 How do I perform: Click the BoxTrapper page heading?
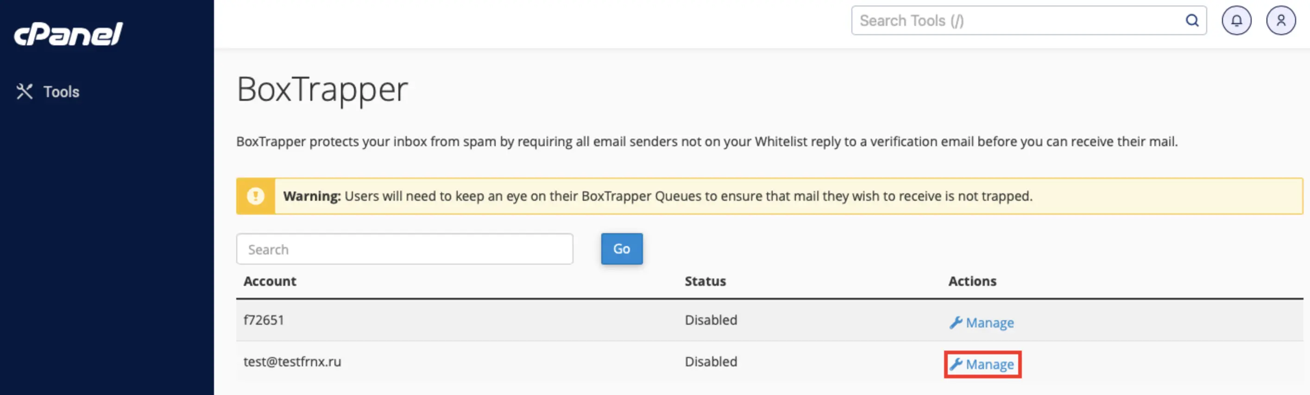pyautogui.click(x=322, y=90)
